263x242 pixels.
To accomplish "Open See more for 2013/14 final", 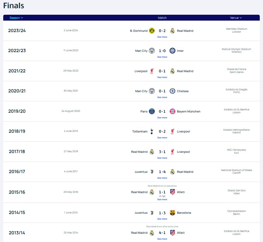I will click(x=162, y=239).
